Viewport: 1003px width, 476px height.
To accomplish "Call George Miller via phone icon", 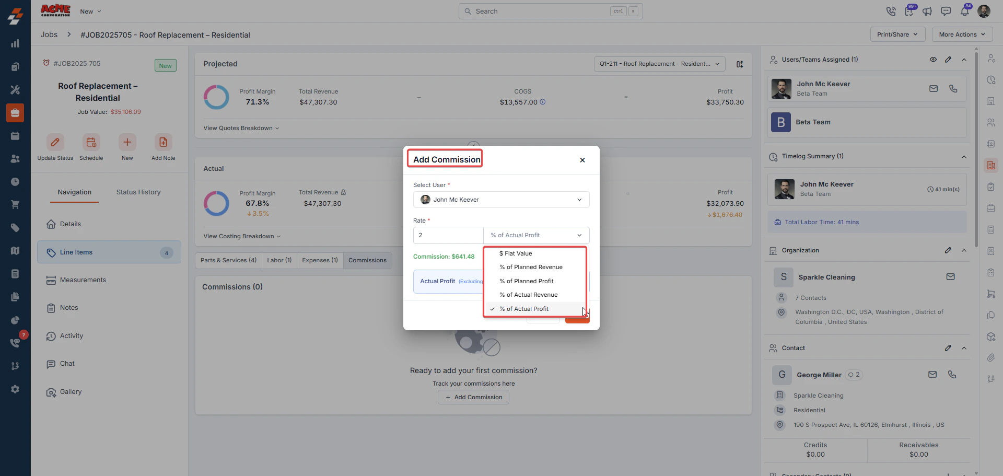I will (952, 375).
